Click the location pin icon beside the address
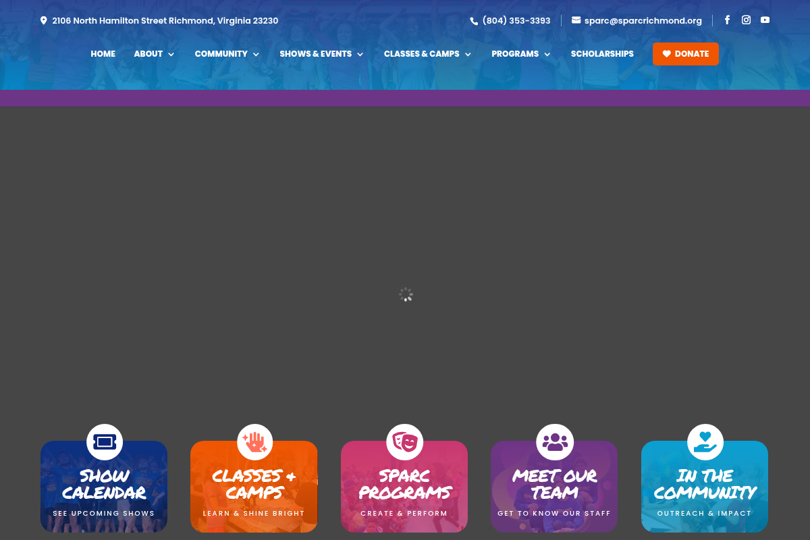 pyautogui.click(x=43, y=20)
